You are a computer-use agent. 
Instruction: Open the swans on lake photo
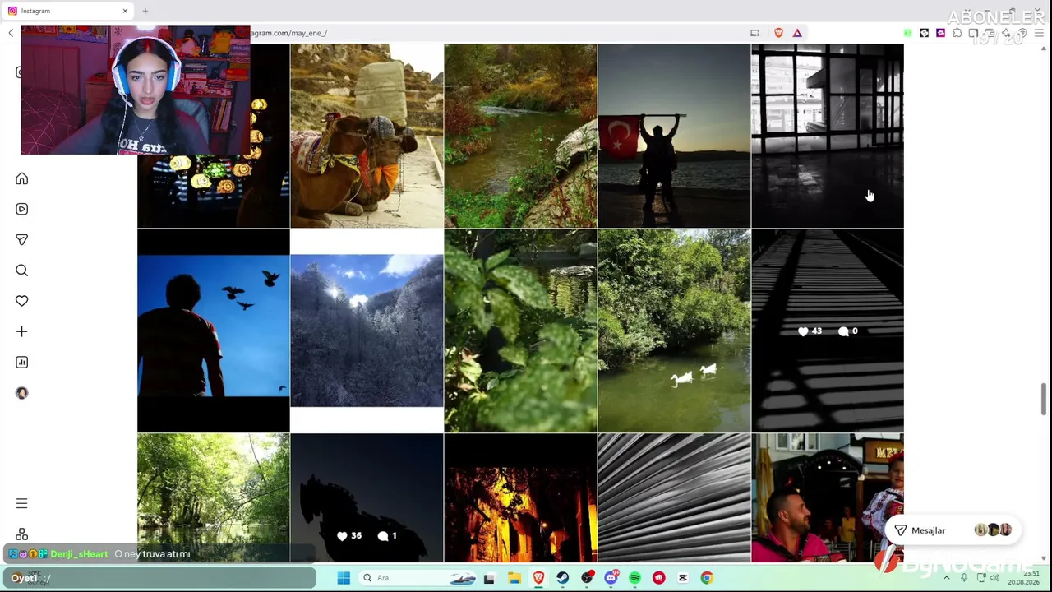[x=674, y=331]
